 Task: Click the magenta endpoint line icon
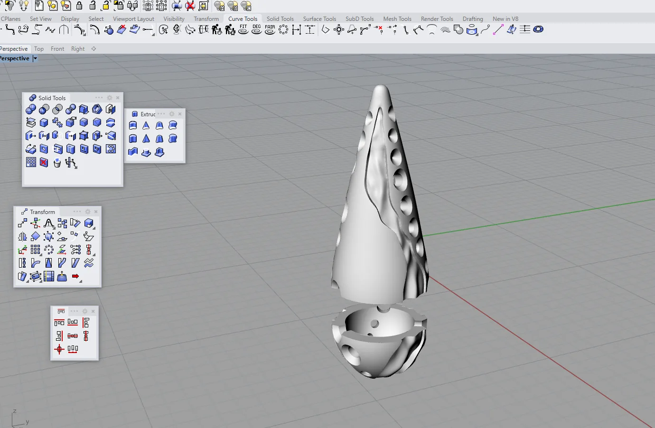[498, 30]
